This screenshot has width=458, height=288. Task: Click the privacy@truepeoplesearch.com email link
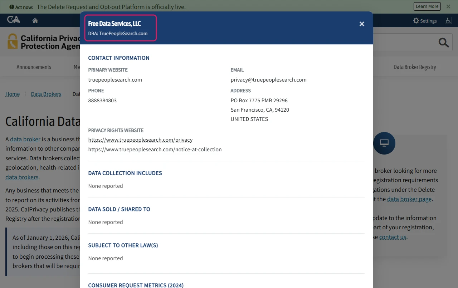click(x=269, y=80)
